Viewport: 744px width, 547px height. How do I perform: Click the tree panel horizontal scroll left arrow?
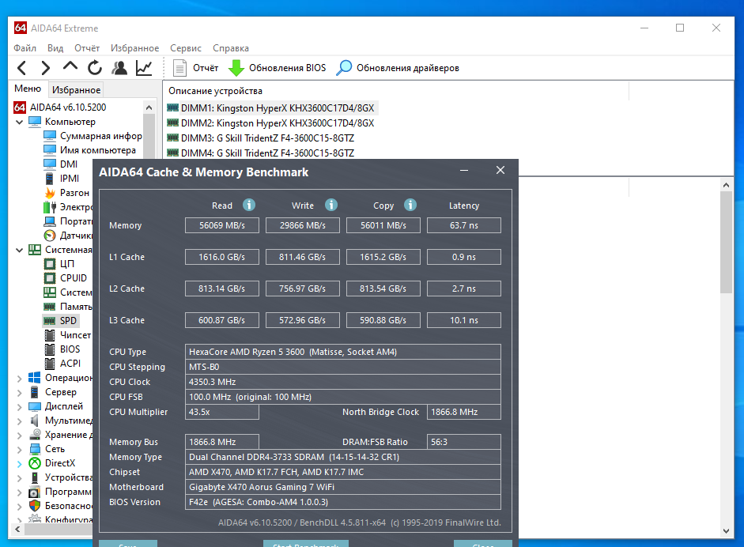[17, 529]
